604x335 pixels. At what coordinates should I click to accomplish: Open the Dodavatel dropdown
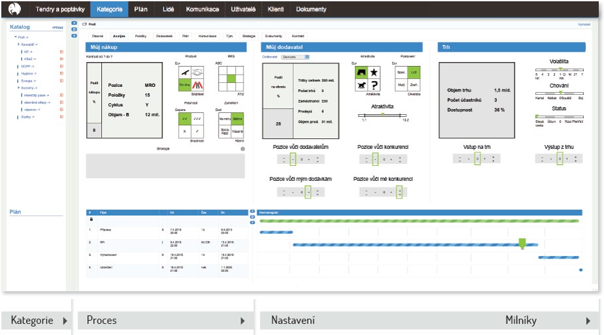click(295, 57)
